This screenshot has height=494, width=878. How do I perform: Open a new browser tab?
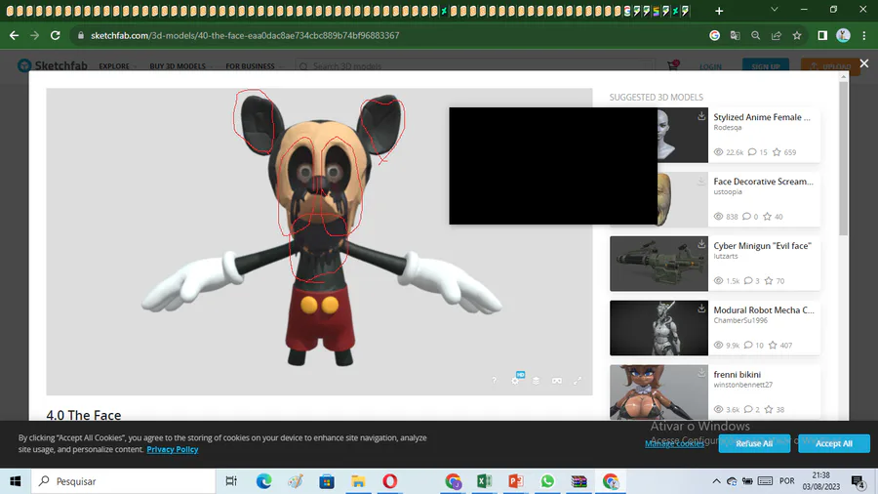tap(719, 11)
